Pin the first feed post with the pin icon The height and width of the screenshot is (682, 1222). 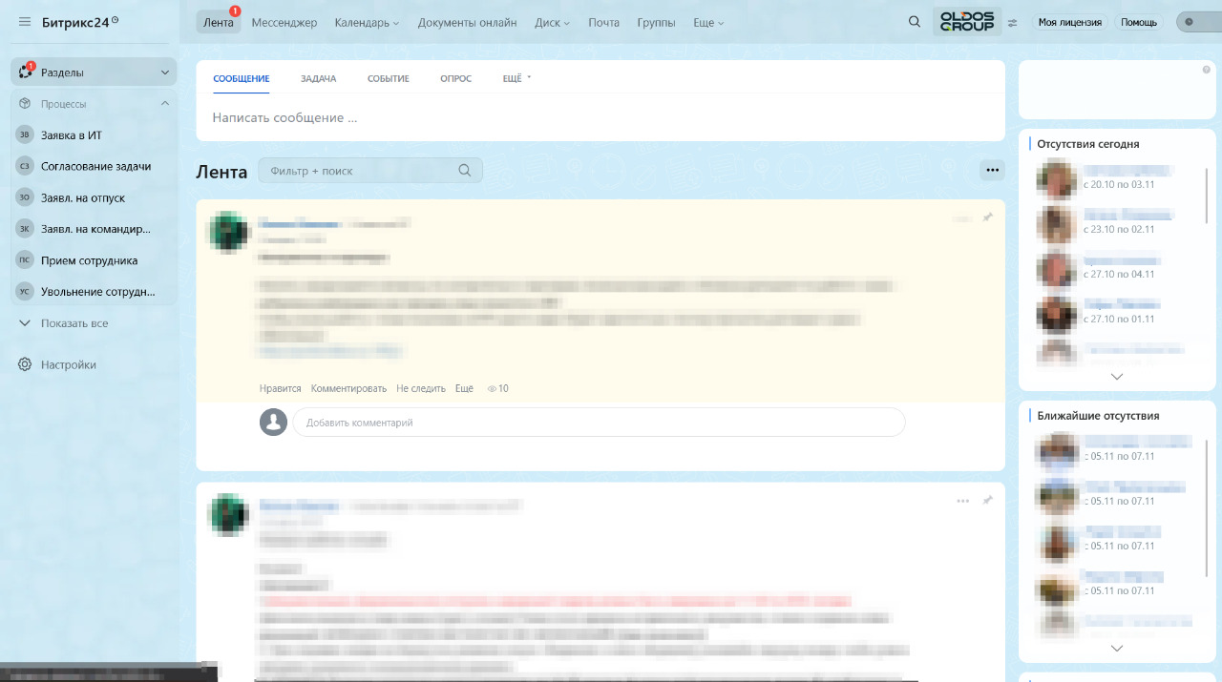click(987, 217)
